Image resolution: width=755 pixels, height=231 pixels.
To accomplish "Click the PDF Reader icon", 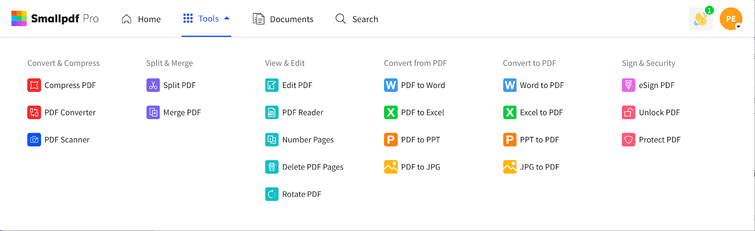I will pyautogui.click(x=272, y=112).
